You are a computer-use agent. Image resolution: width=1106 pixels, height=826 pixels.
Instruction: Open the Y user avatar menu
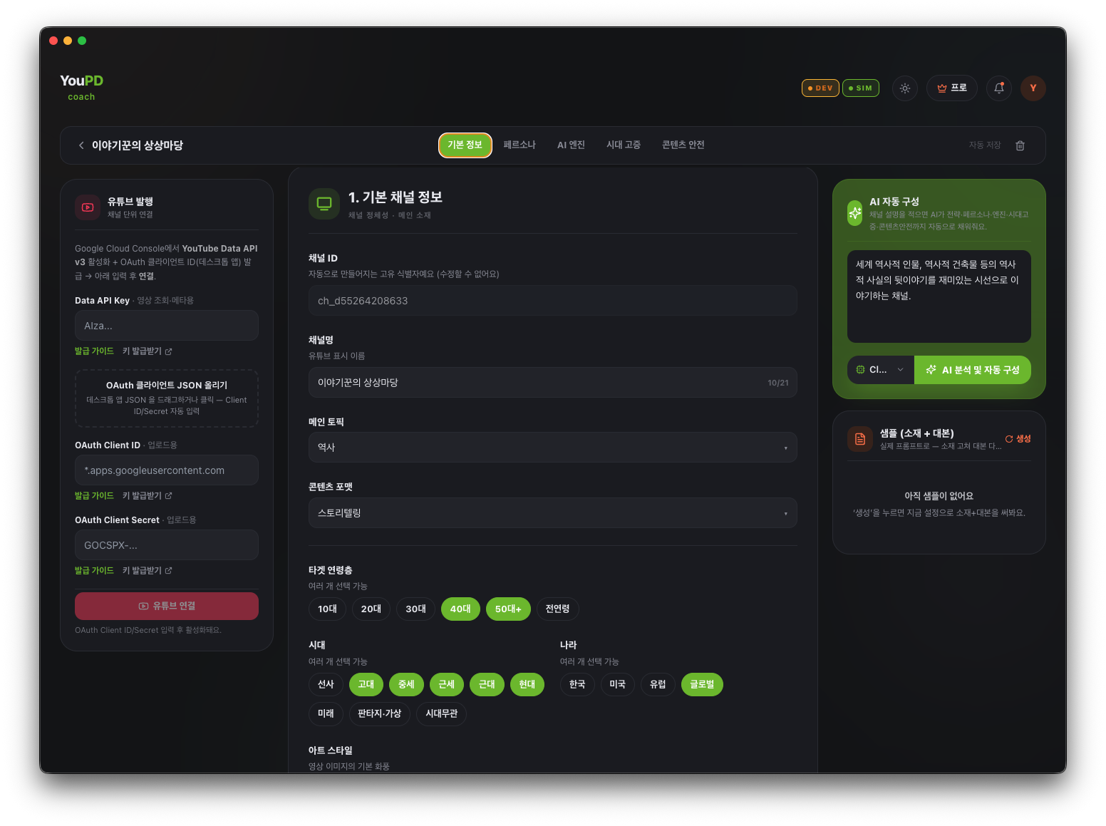click(1033, 88)
